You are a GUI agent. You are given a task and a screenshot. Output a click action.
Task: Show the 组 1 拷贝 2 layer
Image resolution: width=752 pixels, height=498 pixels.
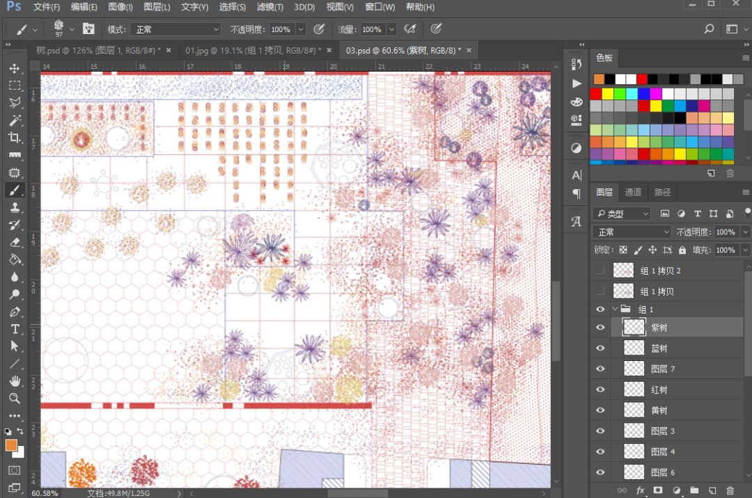[x=600, y=271]
